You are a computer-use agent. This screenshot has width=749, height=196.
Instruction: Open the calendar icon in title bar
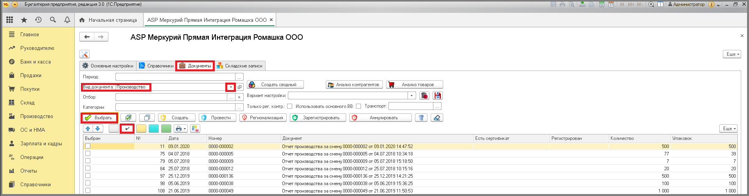pos(611,4)
